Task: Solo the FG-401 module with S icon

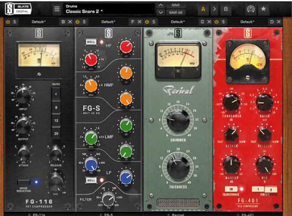Action: tap(224, 22)
